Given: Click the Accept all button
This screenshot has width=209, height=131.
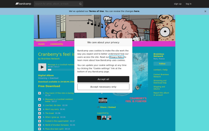Looking at the screenshot, I should coord(103,79).
